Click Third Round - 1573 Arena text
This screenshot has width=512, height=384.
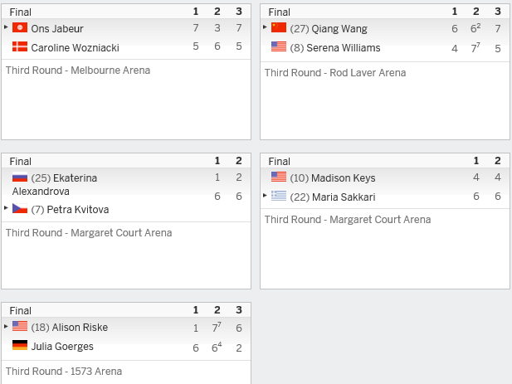[x=64, y=371]
